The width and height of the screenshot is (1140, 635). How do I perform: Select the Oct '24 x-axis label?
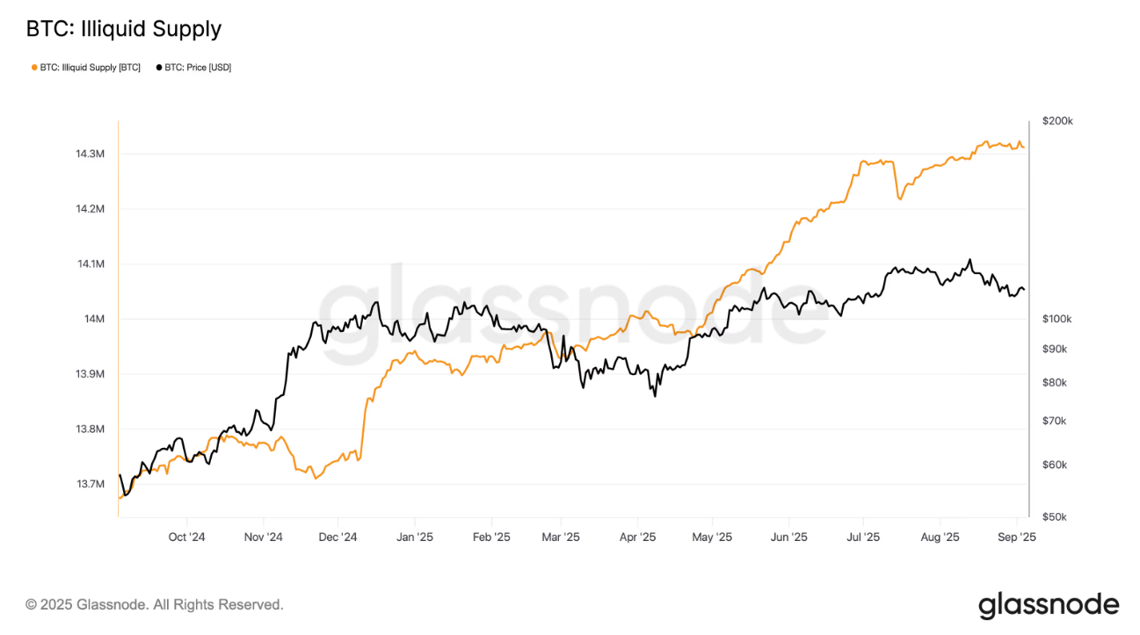[x=186, y=537]
